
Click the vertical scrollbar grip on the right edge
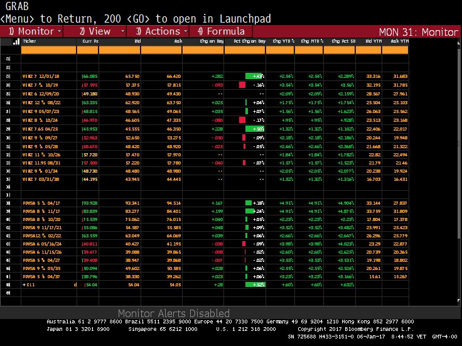pyautogui.click(x=458, y=144)
